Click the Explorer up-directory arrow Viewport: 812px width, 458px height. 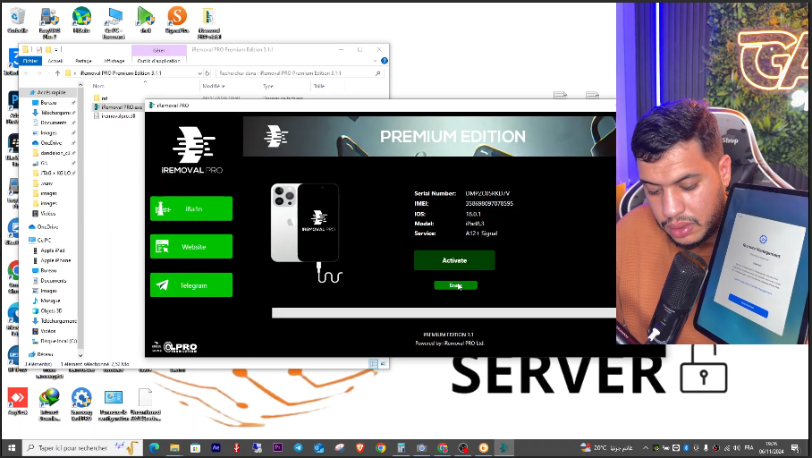point(57,73)
